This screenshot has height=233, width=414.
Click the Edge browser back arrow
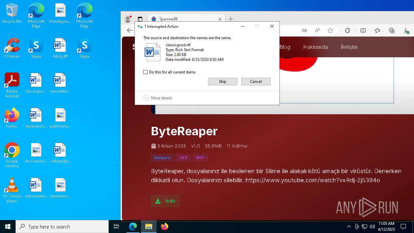[x=130, y=30]
